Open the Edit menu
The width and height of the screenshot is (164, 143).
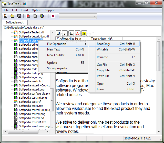pyautogui.click(x=15, y=10)
